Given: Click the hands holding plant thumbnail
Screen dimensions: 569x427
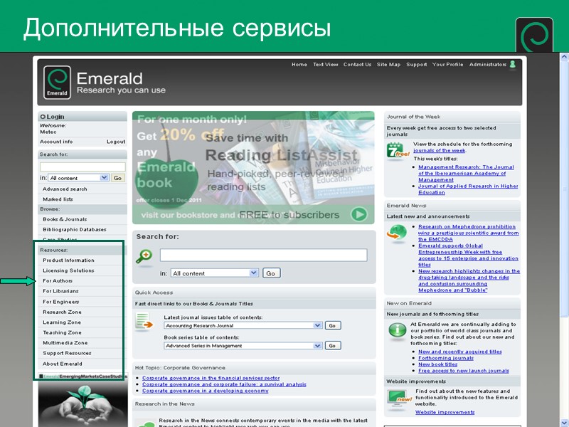Looking at the screenshot, I should [x=83, y=404].
